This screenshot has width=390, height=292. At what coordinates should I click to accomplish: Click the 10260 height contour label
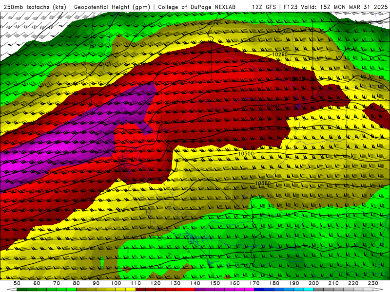coord(280,55)
